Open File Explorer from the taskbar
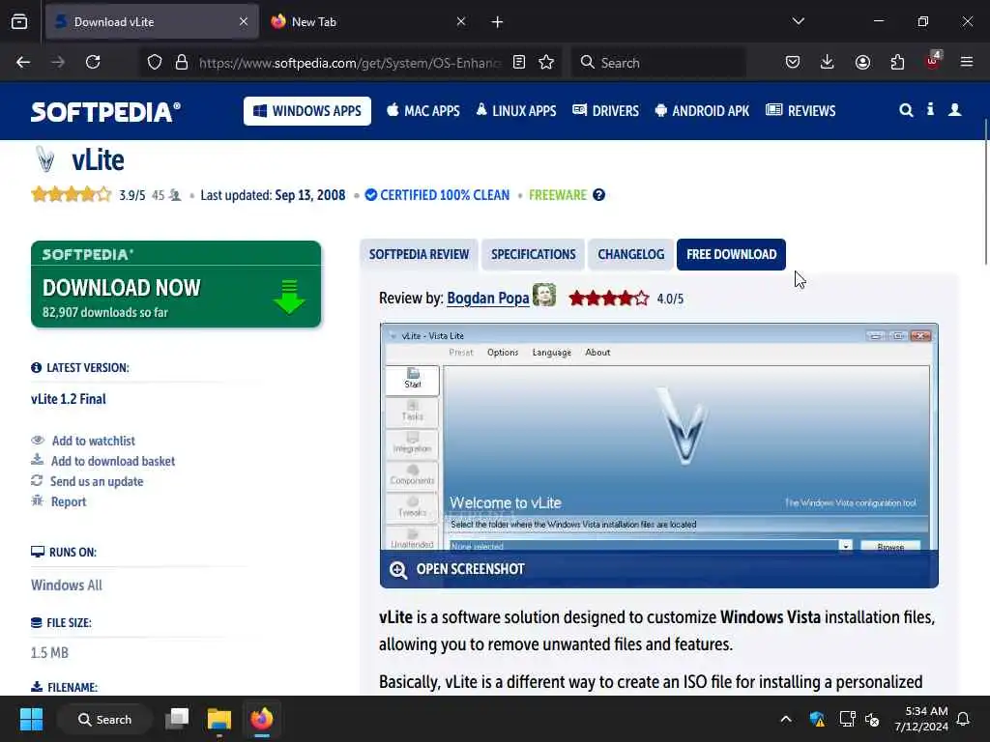990x742 pixels. click(219, 719)
